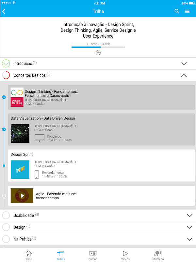Switch to the Cursos tab
This screenshot has height=262, width=196.
pos(93,255)
